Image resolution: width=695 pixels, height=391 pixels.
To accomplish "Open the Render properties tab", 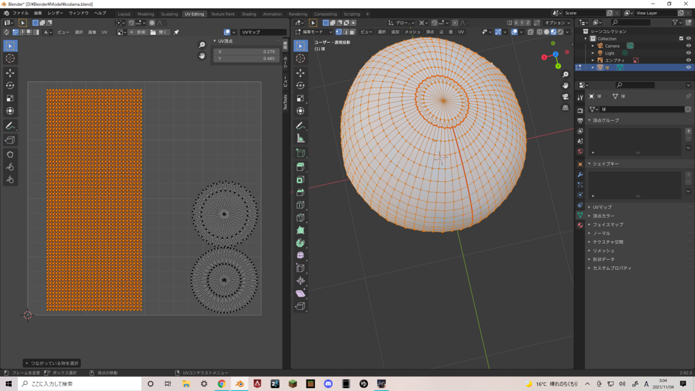I will click(x=580, y=110).
